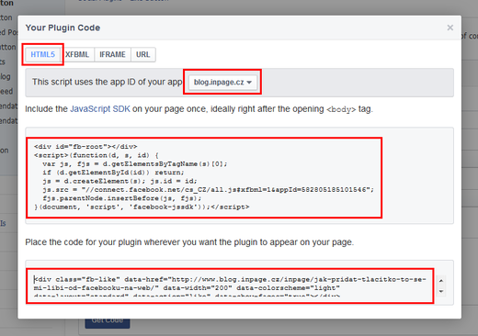Click the up arrow of the plugin code scrollbar
The image size is (478, 336).
click(441, 281)
